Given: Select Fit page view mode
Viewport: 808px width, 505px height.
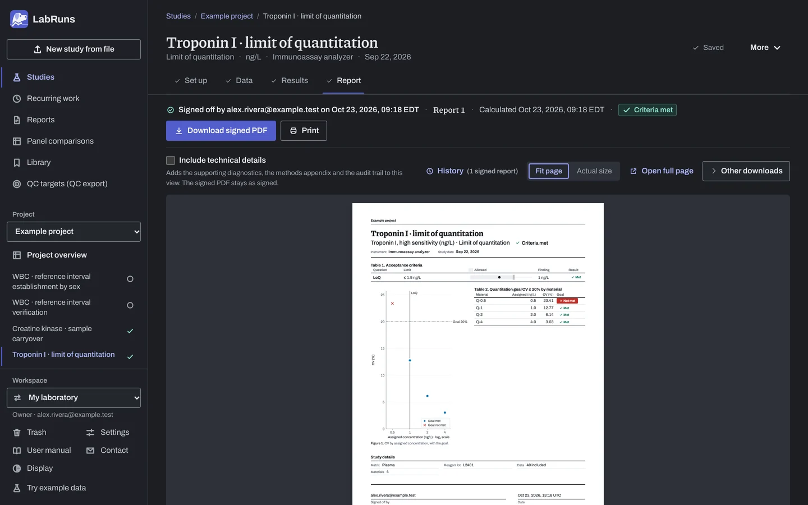Looking at the screenshot, I should [549, 171].
